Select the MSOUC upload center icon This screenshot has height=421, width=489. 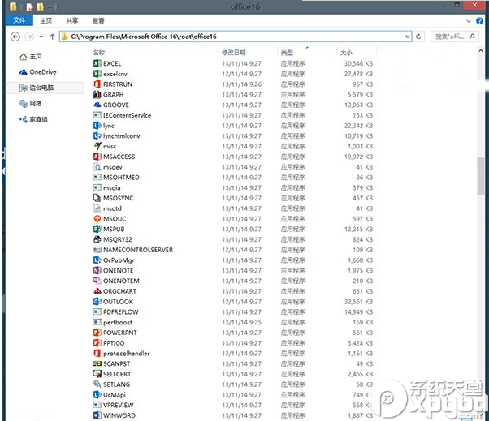click(97, 218)
